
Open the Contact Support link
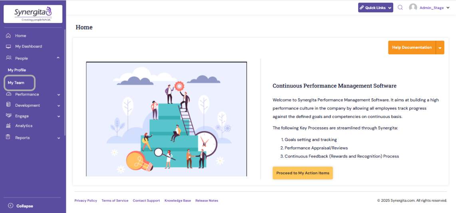(x=146, y=201)
